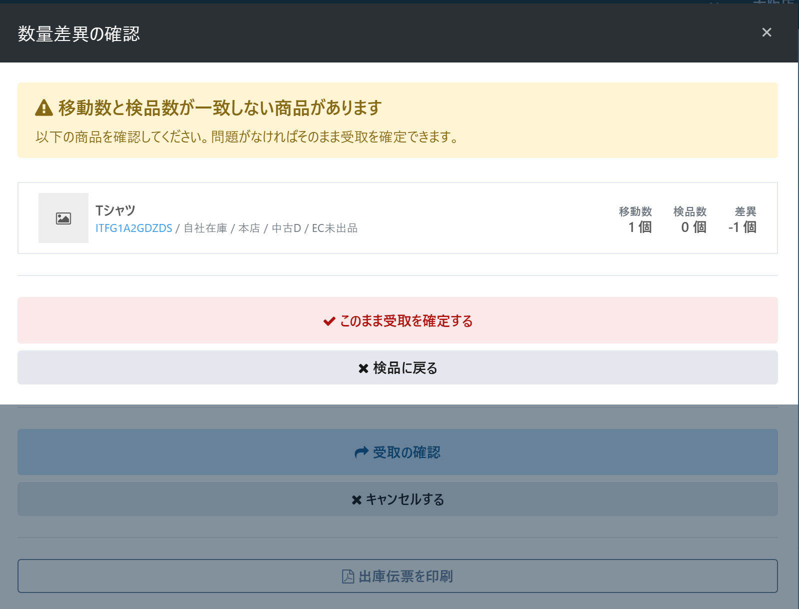The height and width of the screenshot is (609, 799).
Task: Click the 移動数と検品数が一致しない商品があります heading
Action: coord(220,107)
